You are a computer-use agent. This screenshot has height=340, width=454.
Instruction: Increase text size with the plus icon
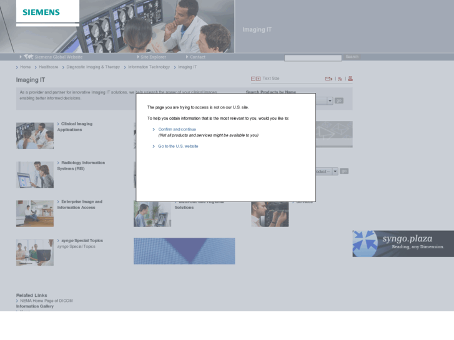coord(259,79)
